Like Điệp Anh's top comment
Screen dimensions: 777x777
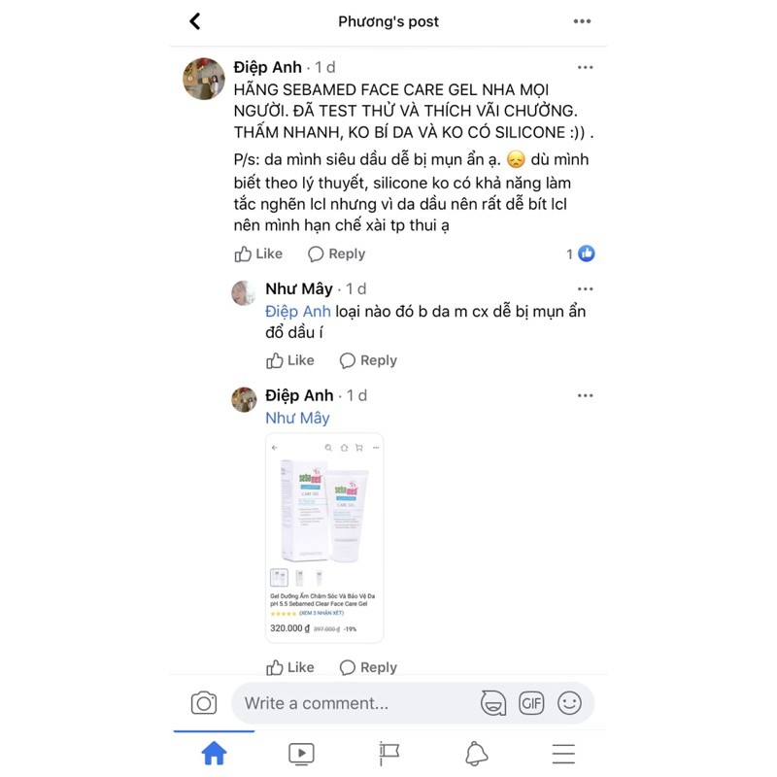pyautogui.click(x=258, y=253)
